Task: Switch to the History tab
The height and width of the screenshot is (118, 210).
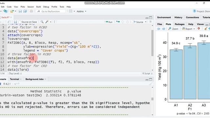Action: tap(178, 17)
